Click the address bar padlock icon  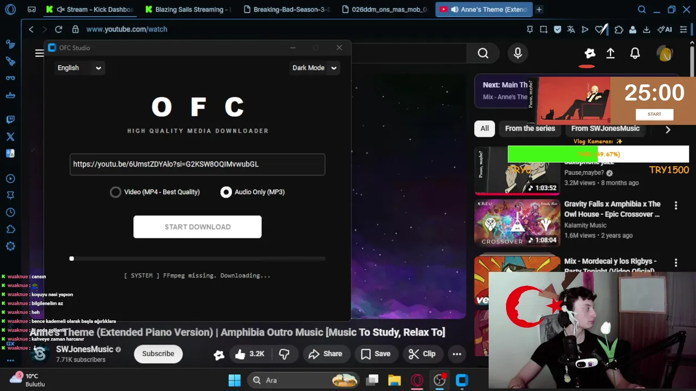point(75,29)
